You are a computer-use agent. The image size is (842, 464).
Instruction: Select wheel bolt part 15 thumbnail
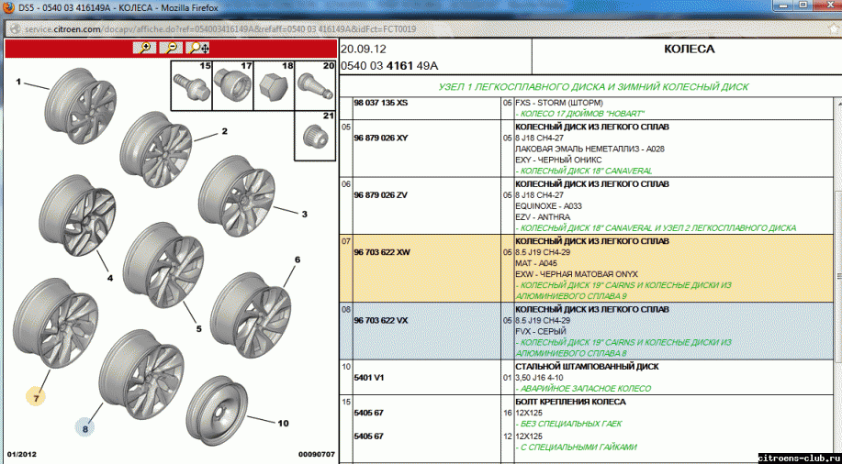point(191,86)
